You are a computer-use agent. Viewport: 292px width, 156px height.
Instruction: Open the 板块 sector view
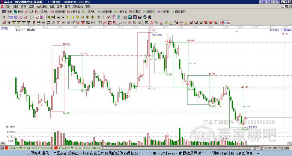pos(18,12)
